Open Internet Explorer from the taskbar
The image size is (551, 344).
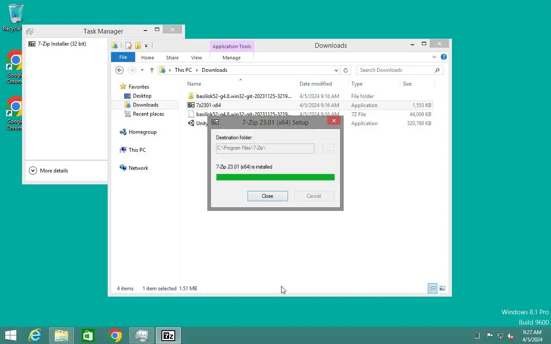point(34,335)
